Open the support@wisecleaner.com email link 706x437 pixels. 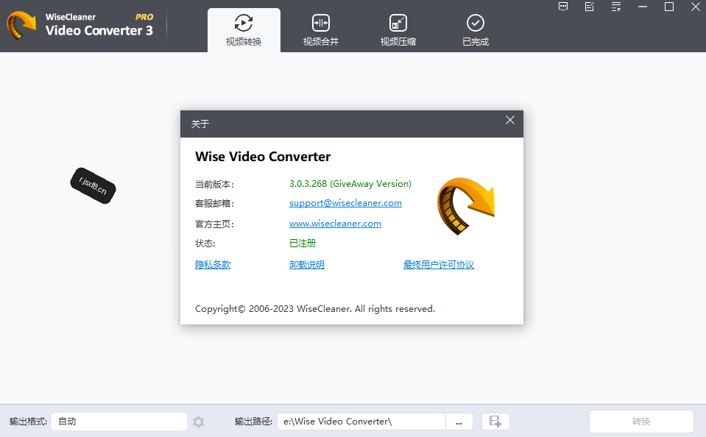click(345, 203)
